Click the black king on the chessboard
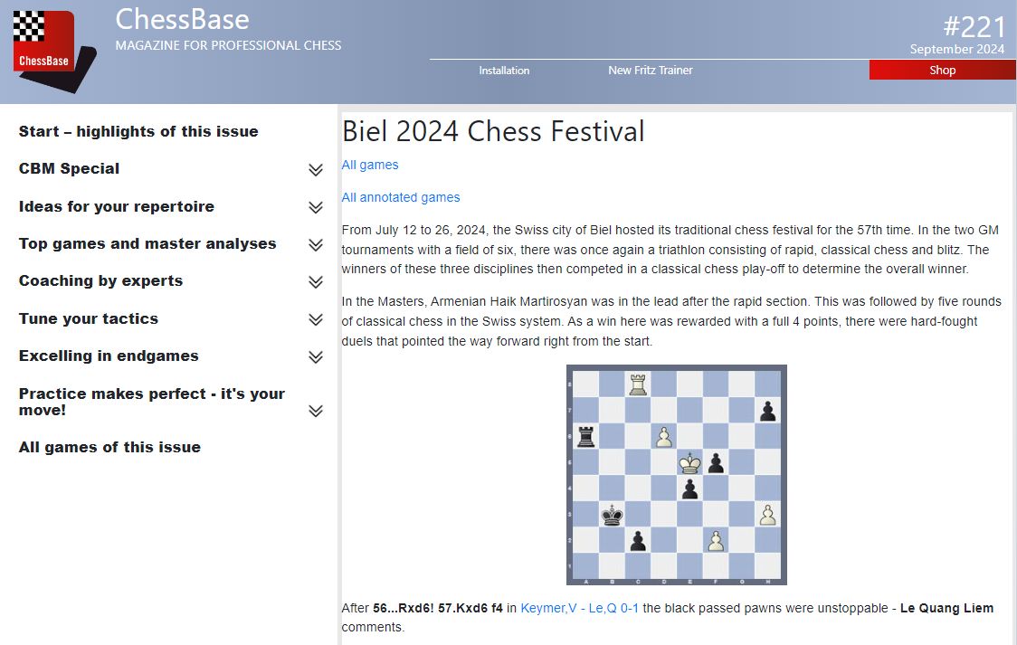Viewport: 1017px width, 645px height. point(613,514)
